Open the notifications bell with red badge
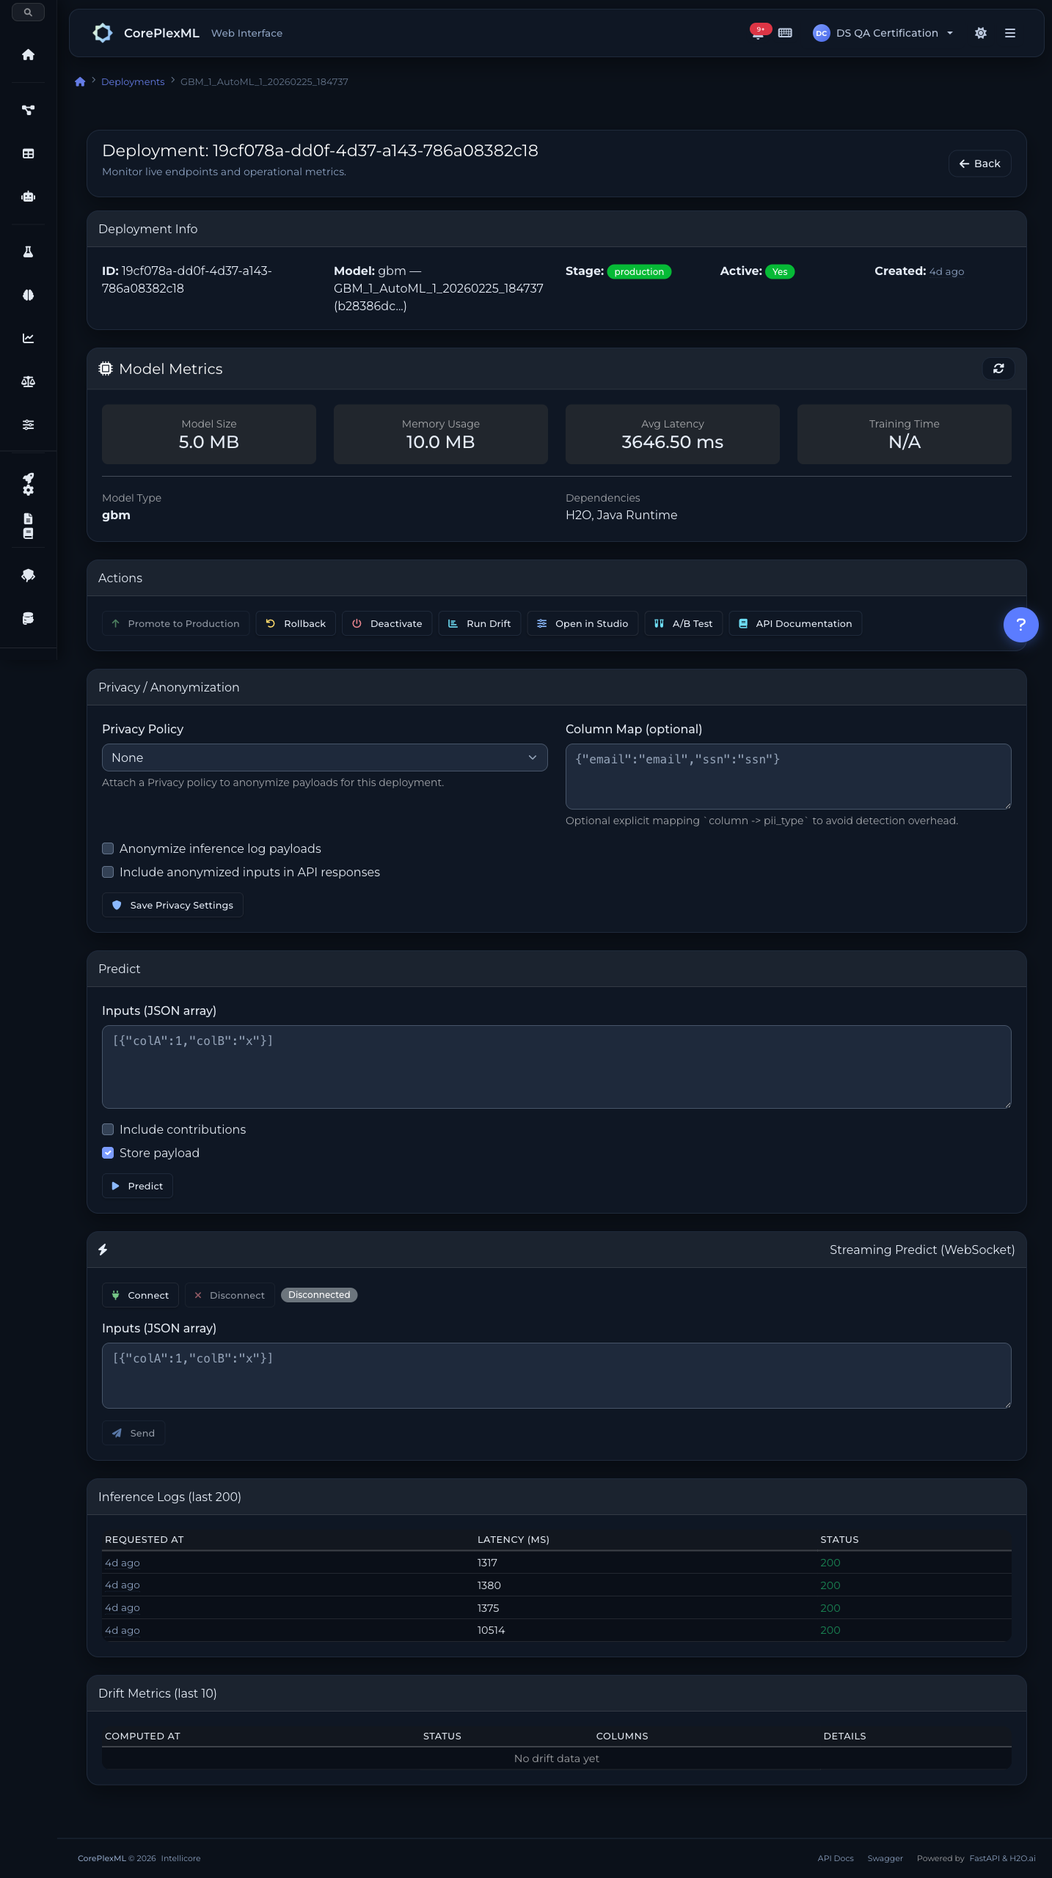This screenshot has height=1878, width=1052. 758,33
